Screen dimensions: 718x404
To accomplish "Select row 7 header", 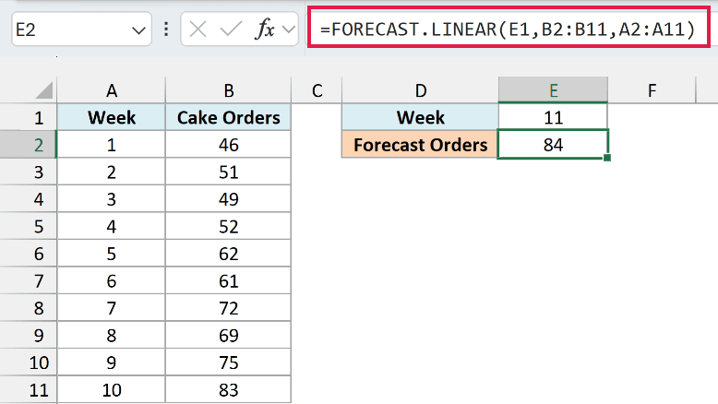I will coord(29,281).
